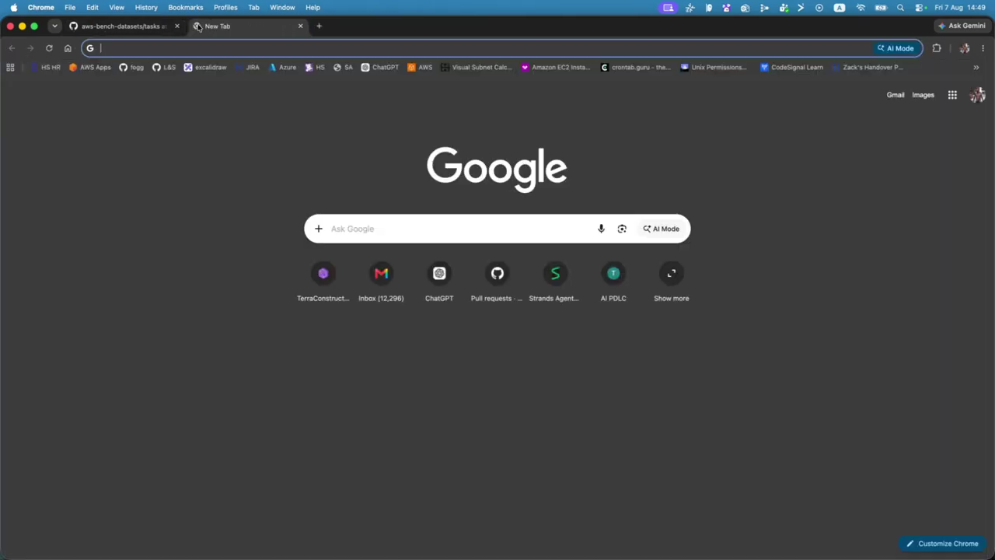Open the TerraConstruct shortcut tile
The width and height of the screenshot is (995, 560).
[323, 282]
